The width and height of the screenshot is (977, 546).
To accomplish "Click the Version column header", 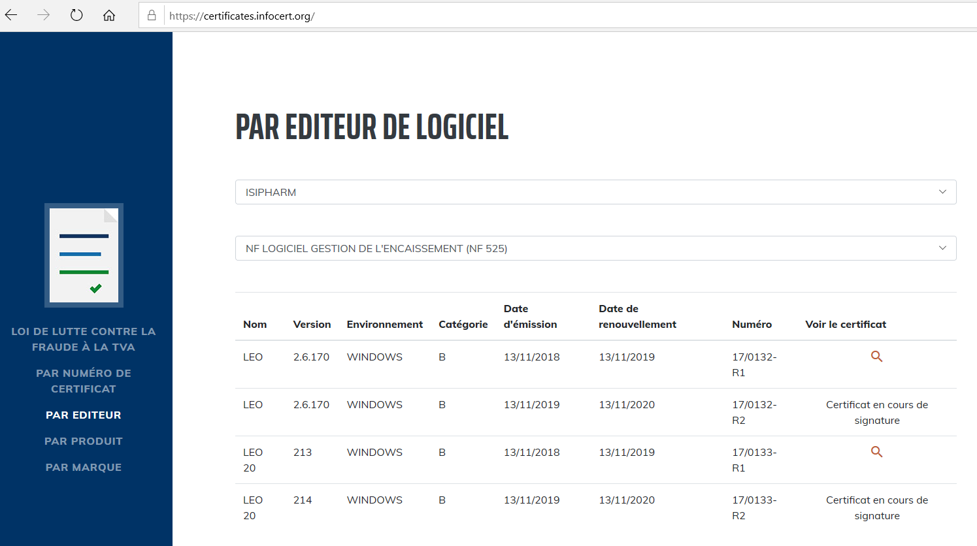I will [x=312, y=325].
